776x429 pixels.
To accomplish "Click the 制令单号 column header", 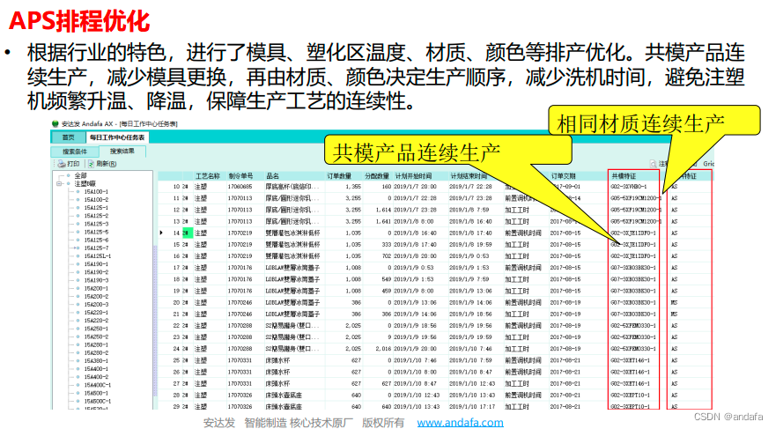I will click(240, 176).
